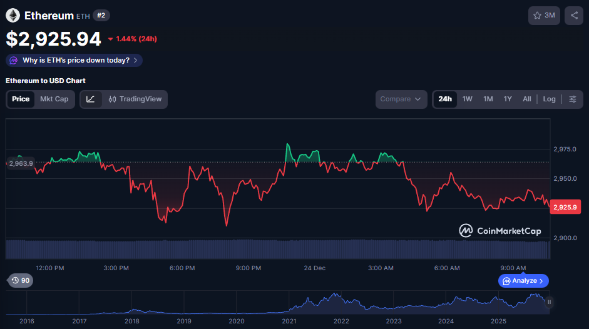The width and height of the screenshot is (589, 329).
Task: Select the 1Y time range
Action: point(508,99)
